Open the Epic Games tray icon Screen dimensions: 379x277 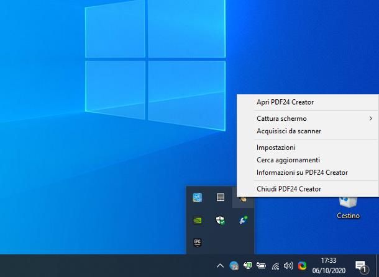coord(198,242)
